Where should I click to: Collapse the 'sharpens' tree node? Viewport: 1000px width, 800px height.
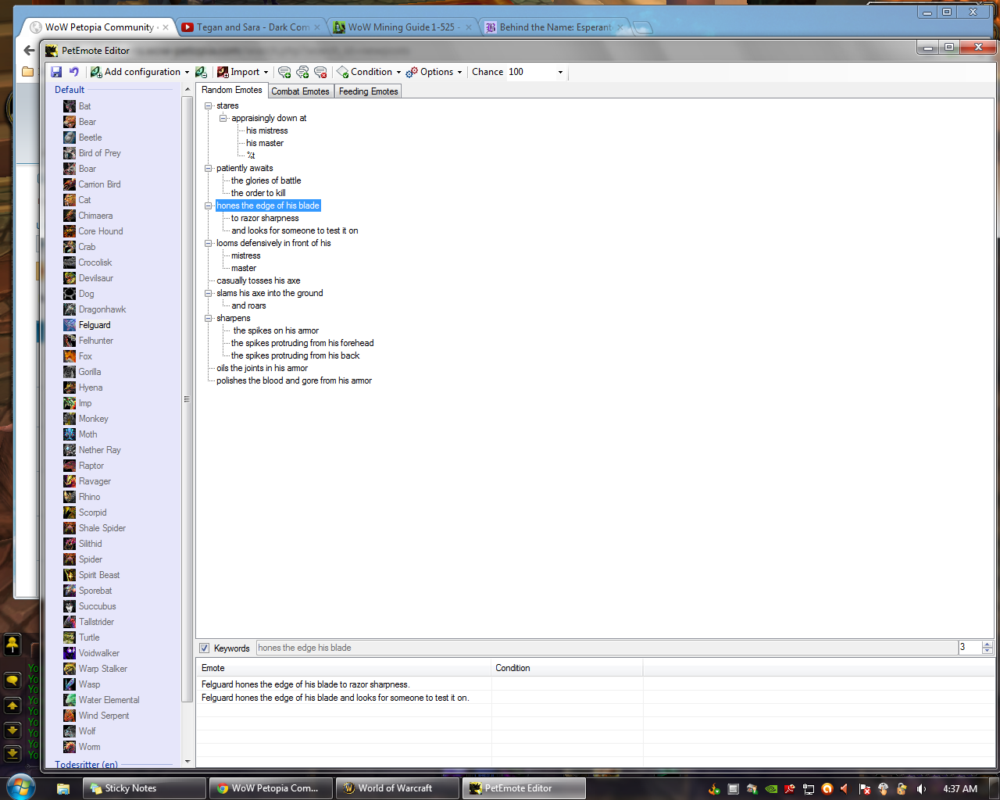[209, 318]
